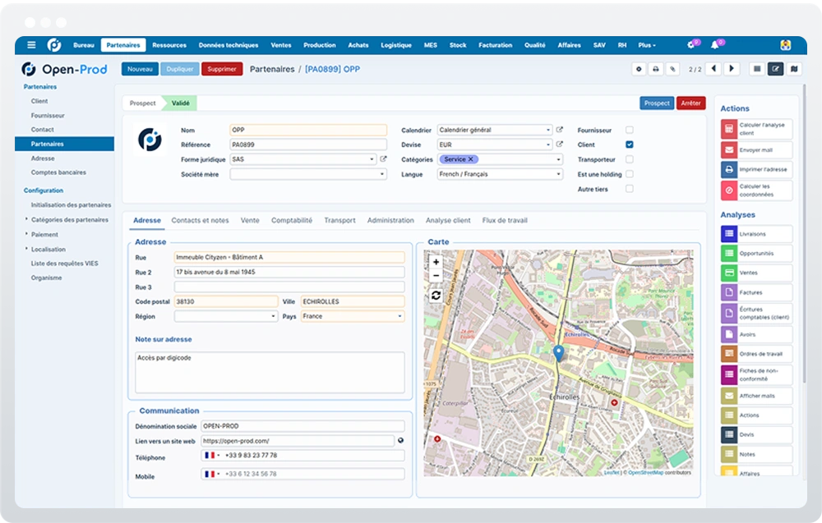Click the red Arrêter button

pyautogui.click(x=691, y=103)
